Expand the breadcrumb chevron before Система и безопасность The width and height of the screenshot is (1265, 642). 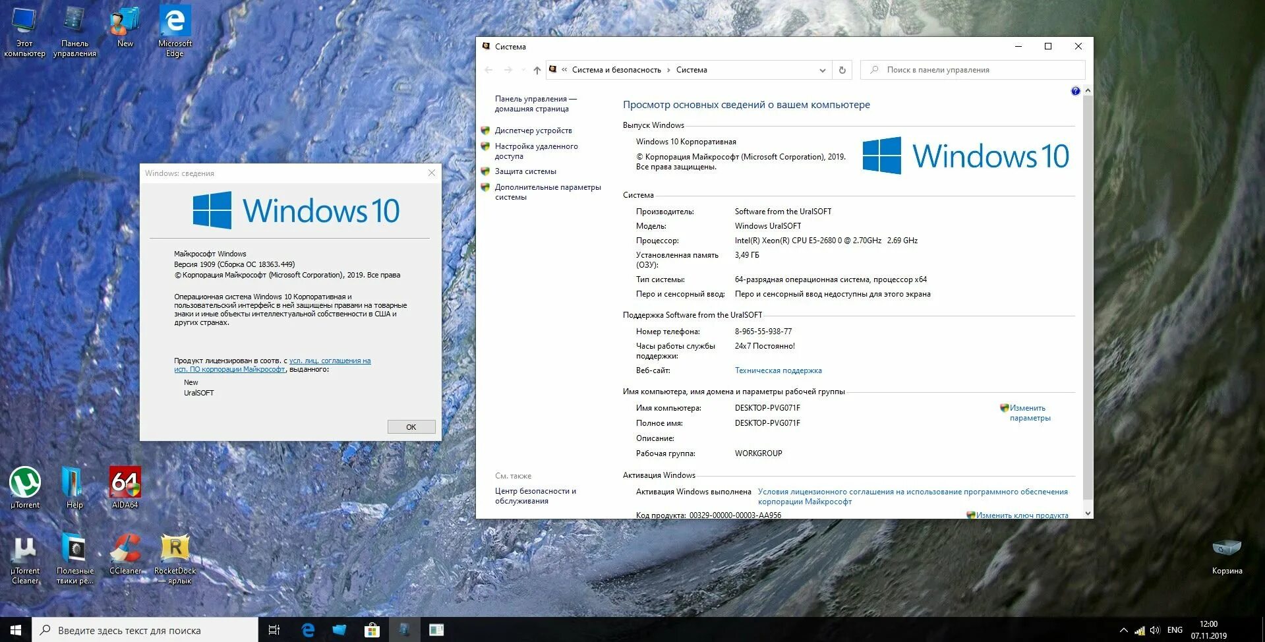click(564, 70)
